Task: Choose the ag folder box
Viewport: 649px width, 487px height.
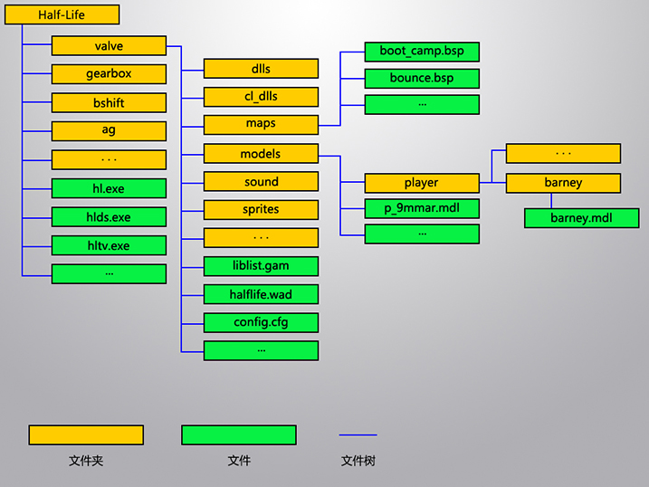Action: (109, 131)
